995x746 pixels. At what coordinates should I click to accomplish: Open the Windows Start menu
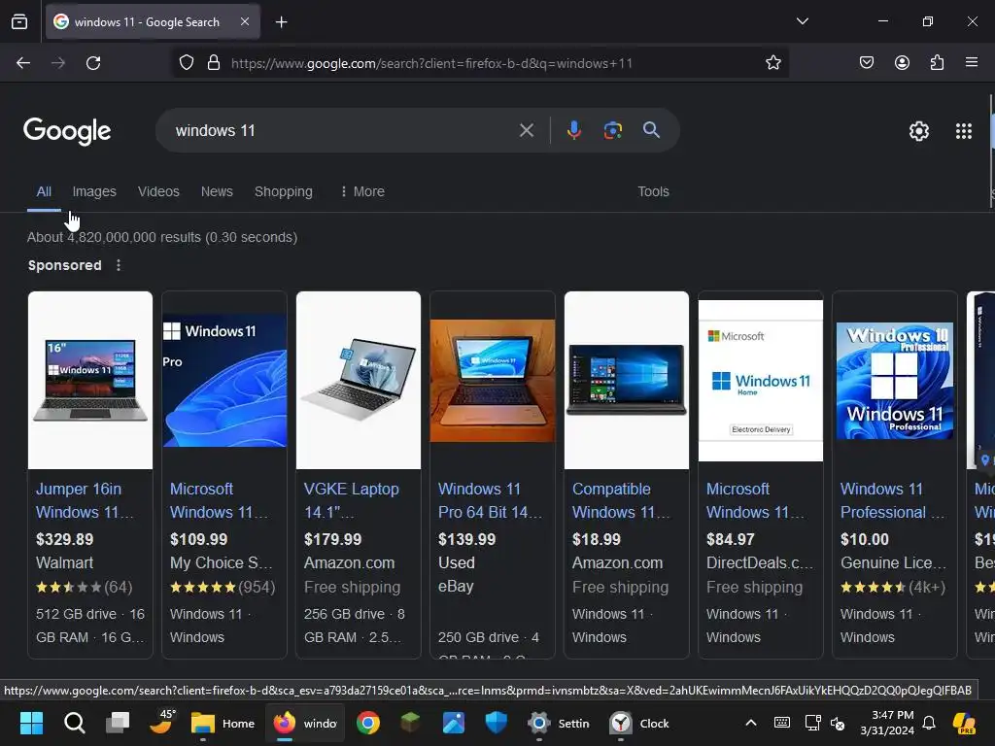coord(31,723)
